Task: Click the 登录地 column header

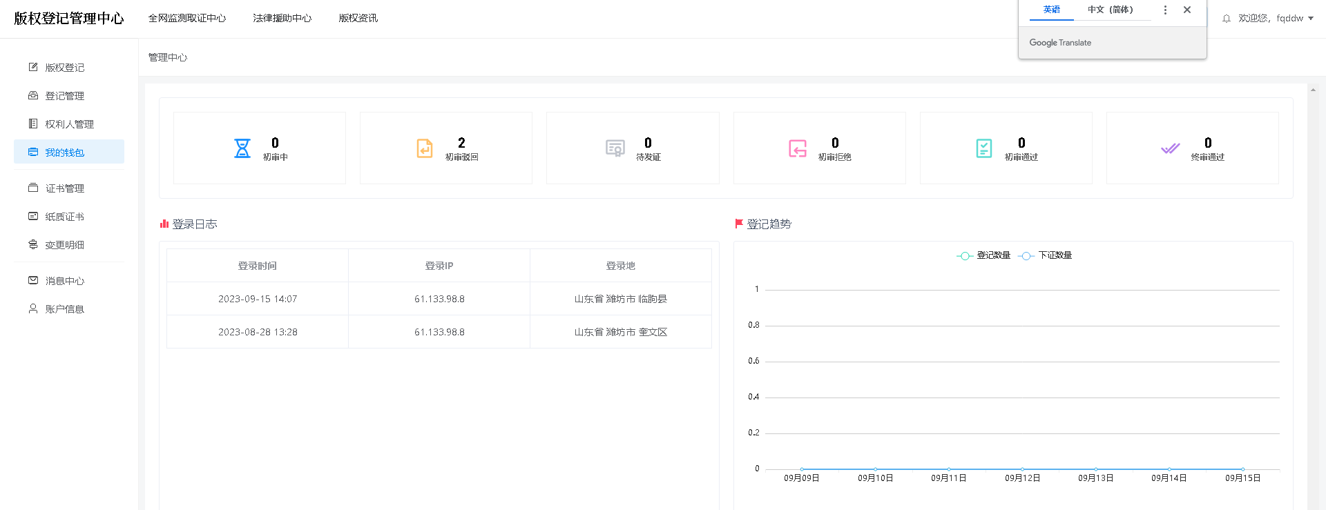Action: pos(621,266)
